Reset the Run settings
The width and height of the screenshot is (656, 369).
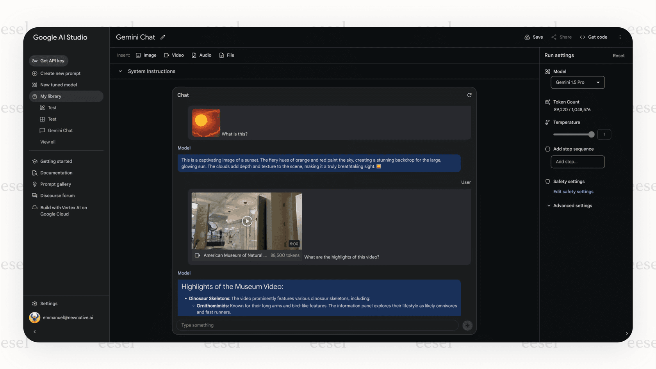tap(619, 55)
